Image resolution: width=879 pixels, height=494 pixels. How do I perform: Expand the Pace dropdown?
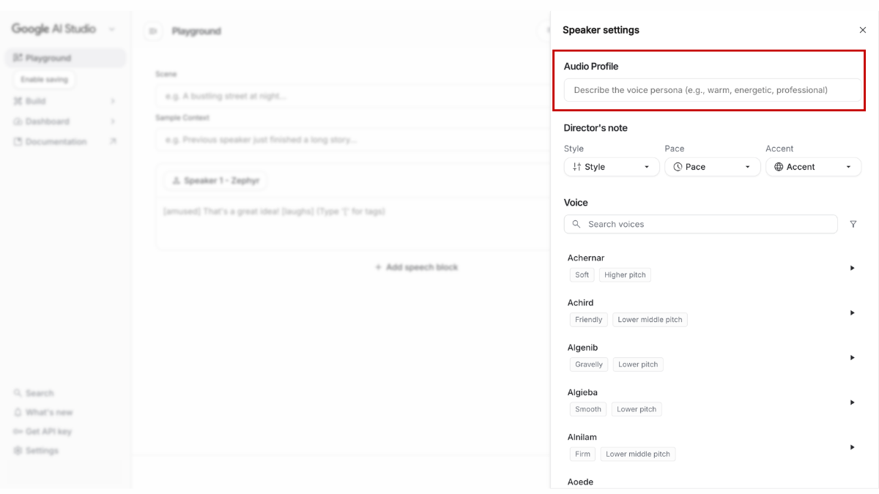712,167
